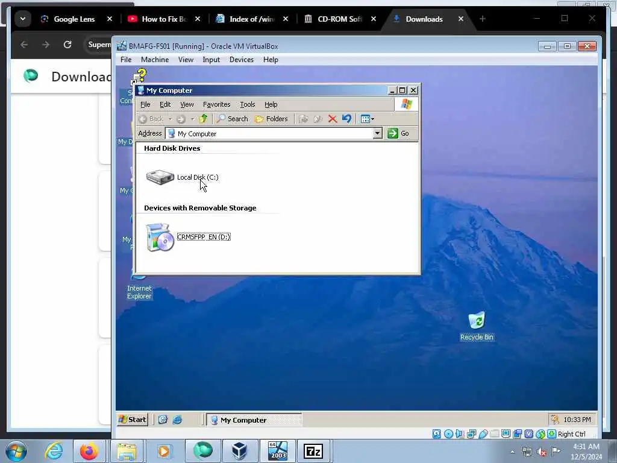Click VirtualBox keyboard capture arrow icon
Image resolution: width=617 pixels, height=463 pixels.
tap(552, 434)
